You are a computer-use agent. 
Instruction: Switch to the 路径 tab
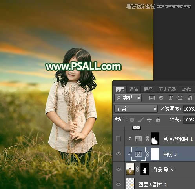pos(148,89)
